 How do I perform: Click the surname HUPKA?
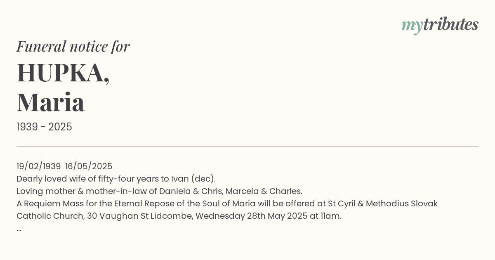63,73
